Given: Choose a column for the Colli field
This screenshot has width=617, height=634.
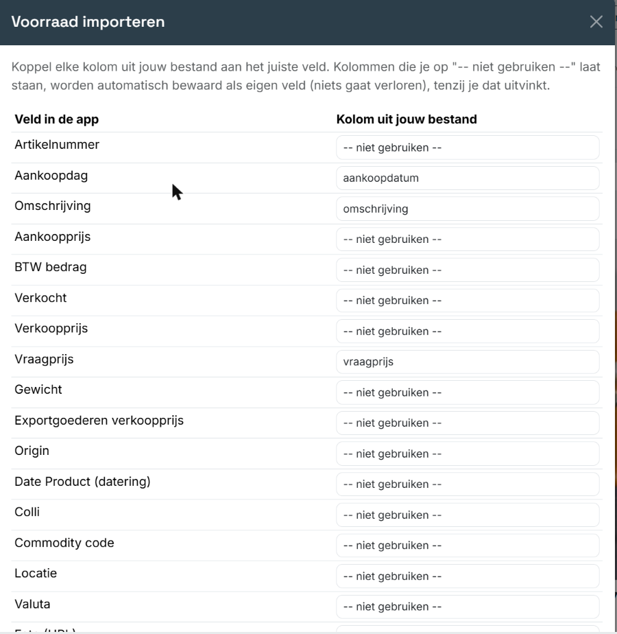Looking at the screenshot, I should (x=468, y=515).
